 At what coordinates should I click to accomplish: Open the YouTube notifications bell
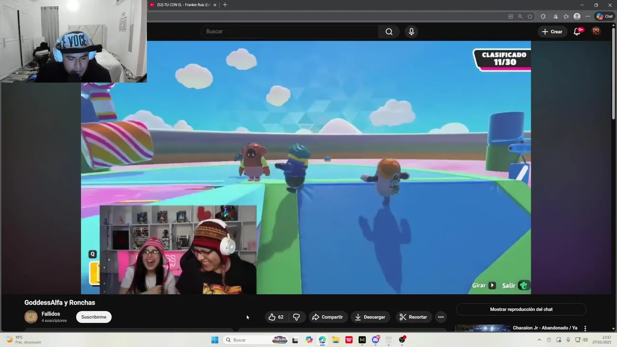577,32
